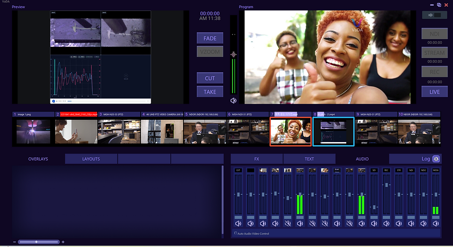Click the VZOOM button
This screenshot has height=247, width=453.
click(210, 52)
